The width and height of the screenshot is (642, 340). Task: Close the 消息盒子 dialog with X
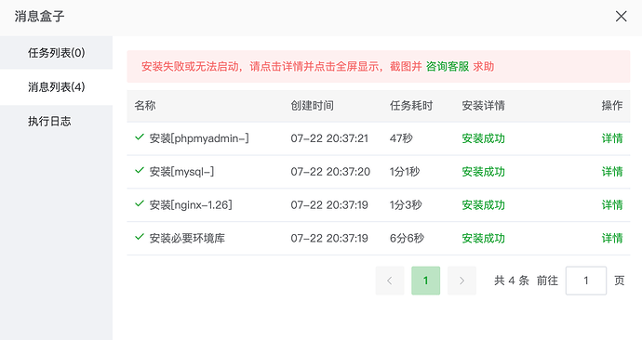tap(622, 17)
